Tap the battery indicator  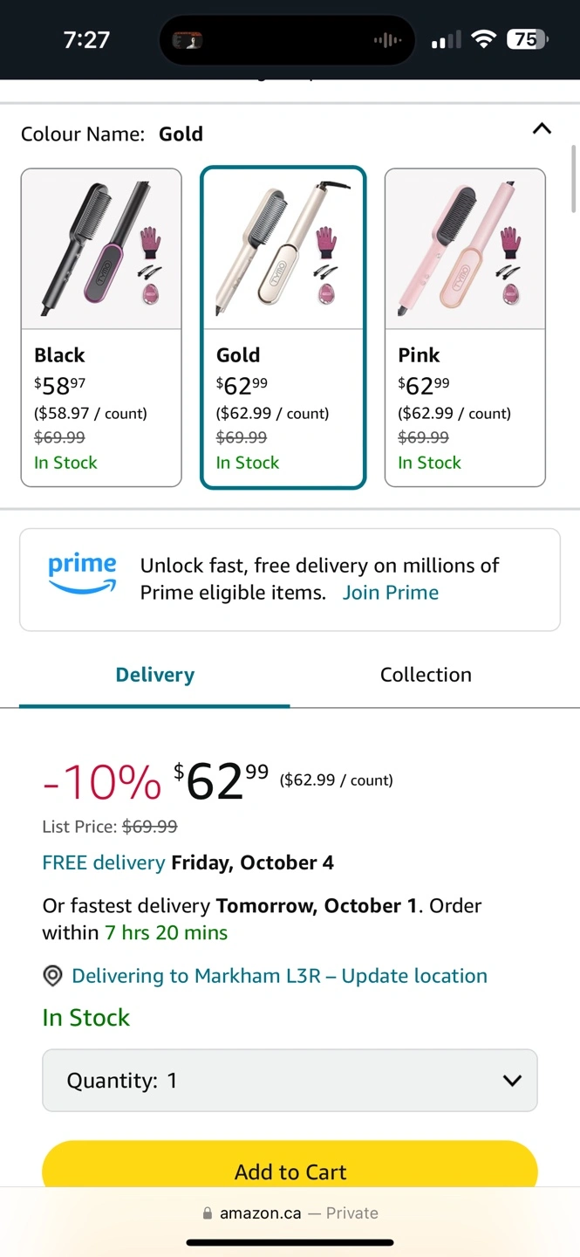pos(527,39)
